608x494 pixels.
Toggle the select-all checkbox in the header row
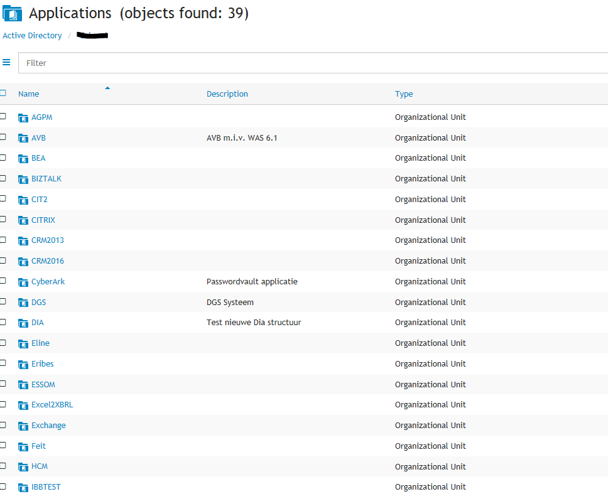pos(3,93)
